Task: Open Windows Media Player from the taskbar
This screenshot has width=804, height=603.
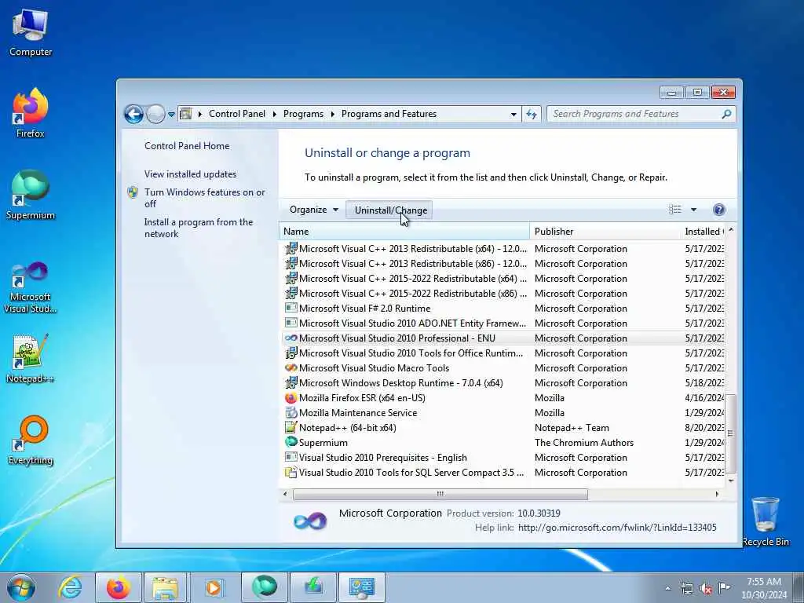Action: click(214, 587)
